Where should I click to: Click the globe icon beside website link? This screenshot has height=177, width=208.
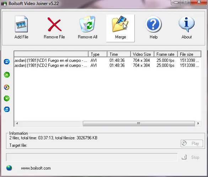(9, 168)
